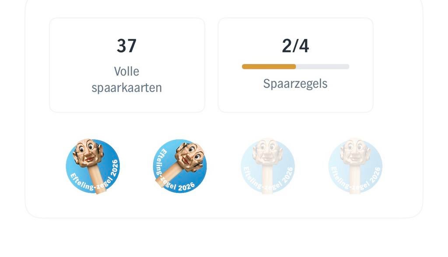Click the grey unfilled progress track
Viewport: 448px width, 257px height.
click(324, 66)
